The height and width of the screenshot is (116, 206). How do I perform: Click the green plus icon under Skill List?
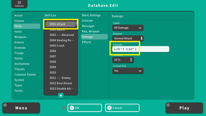point(61,96)
